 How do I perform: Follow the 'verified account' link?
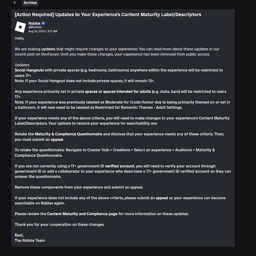tap(120, 166)
